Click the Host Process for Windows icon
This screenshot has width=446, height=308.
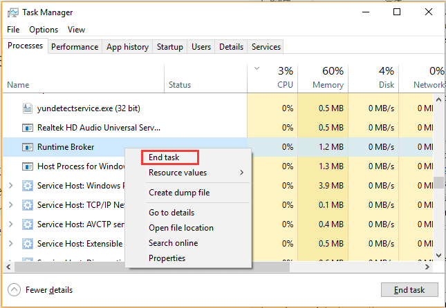coord(28,166)
